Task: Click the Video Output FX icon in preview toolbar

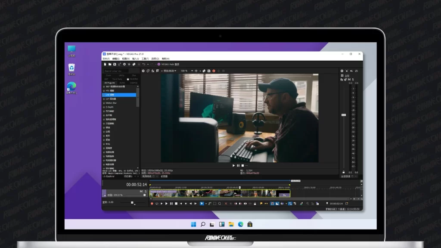Action: point(153,71)
